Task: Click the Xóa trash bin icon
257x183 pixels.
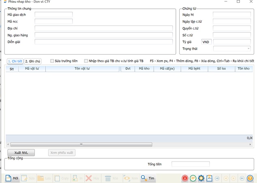Action: pos(108,178)
